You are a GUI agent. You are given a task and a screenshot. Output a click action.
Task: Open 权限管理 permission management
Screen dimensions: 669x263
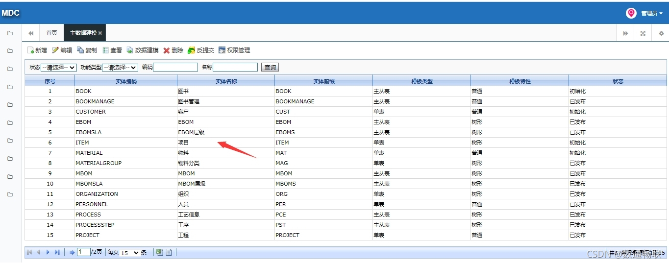point(234,50)
